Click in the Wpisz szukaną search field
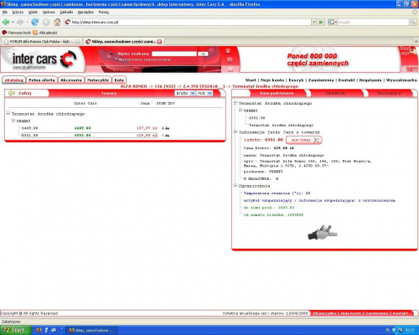419x335 pixels. coord(174,54)
